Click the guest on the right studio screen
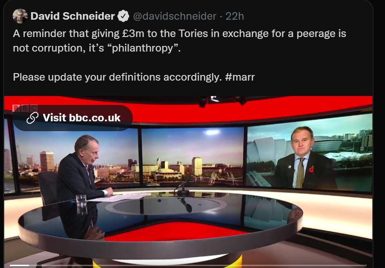Image resolution: width=385 pixels, height=268 pixels. (x=305, y=158)
